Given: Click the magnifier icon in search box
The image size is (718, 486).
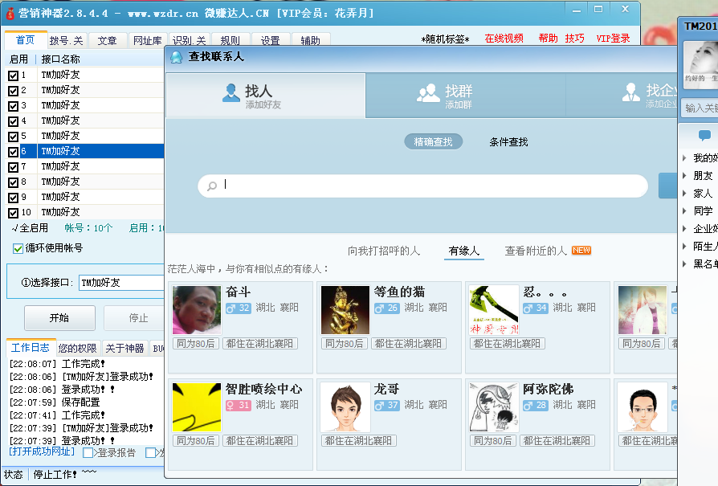Looking at the screenshot, I should [212, 186].
